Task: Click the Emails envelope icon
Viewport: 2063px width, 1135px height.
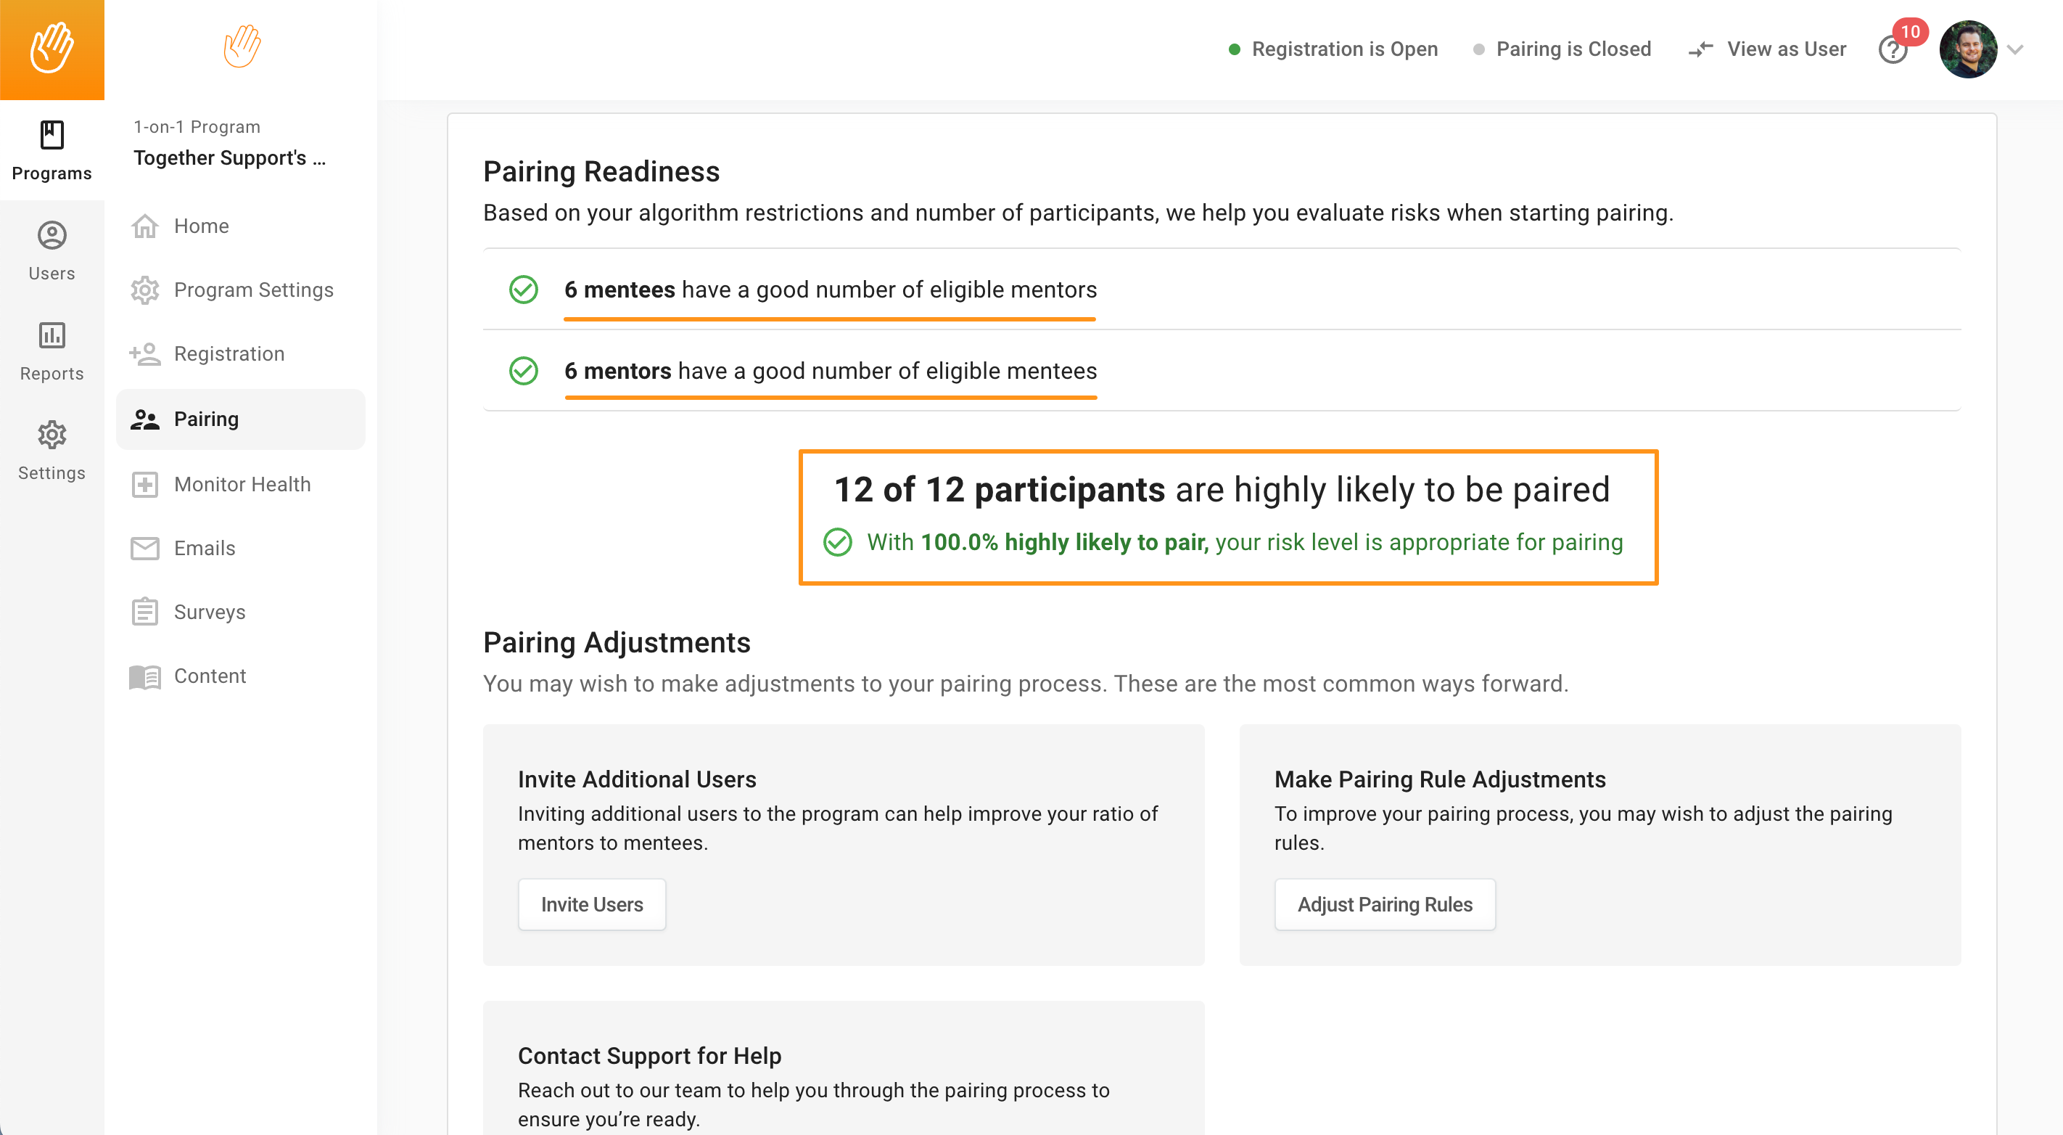Action: tap(145, 548)
